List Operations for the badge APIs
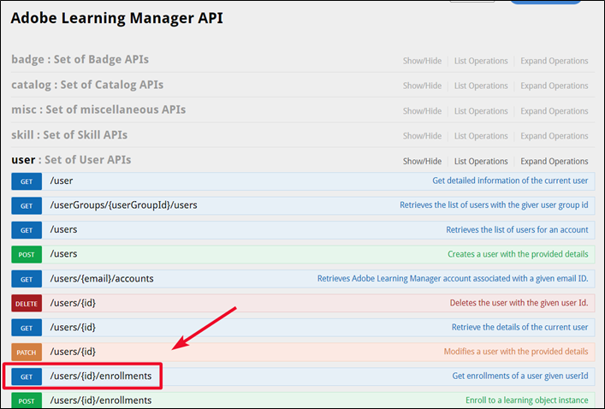The width and height of the screenshot is (605, 409). pos(481,62)
